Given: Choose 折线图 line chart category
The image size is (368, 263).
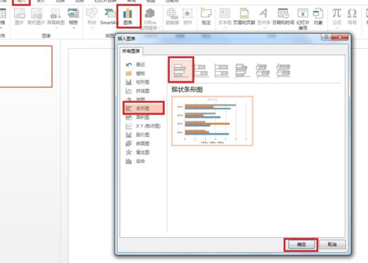Looking at the screenshot, I should click(x=143, y=91).
